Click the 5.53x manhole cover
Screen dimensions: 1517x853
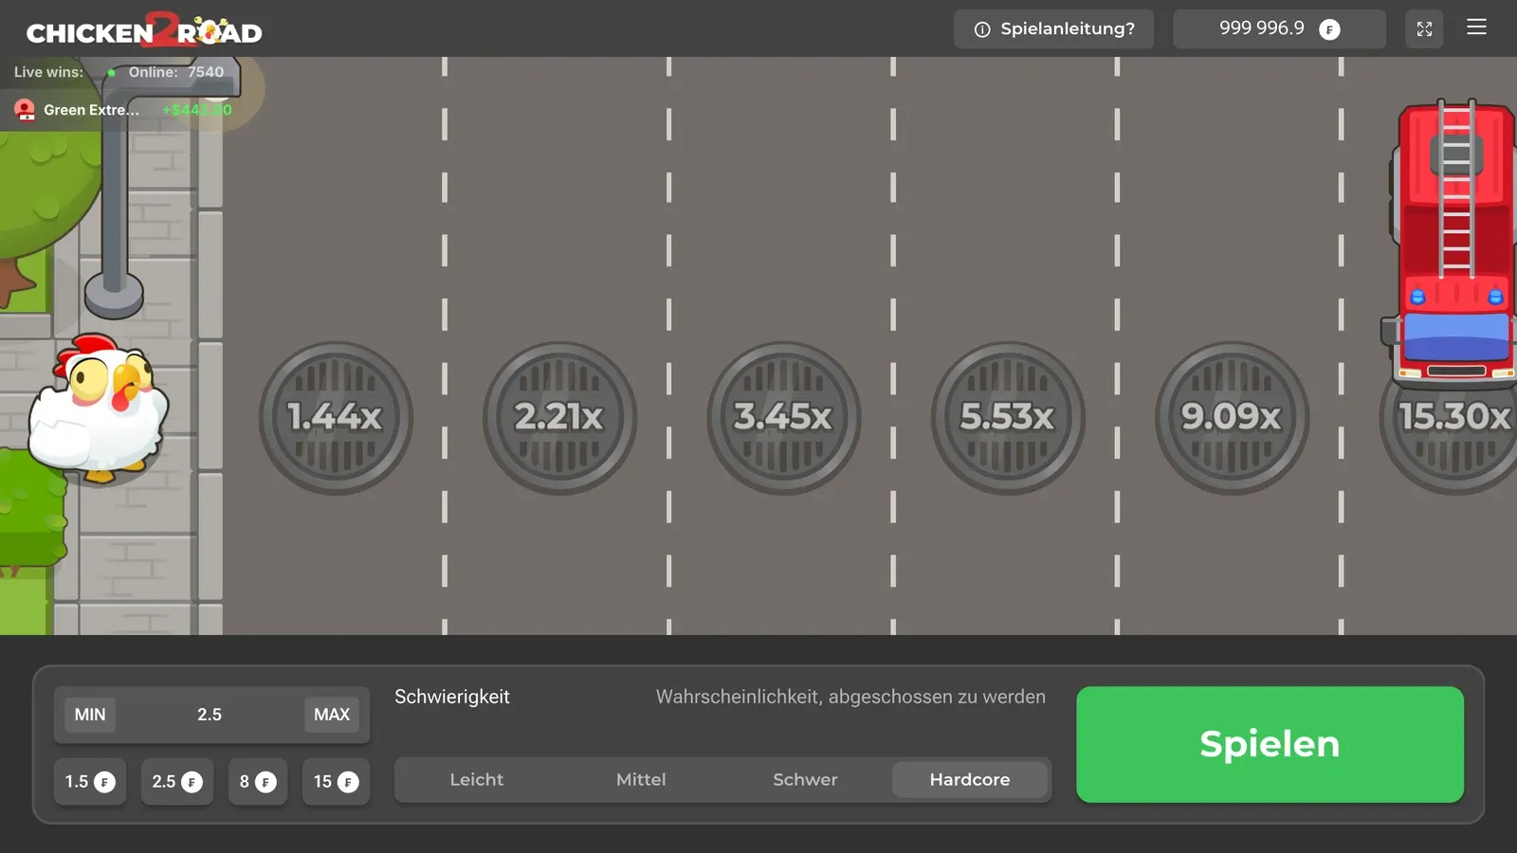(1007, 417)
